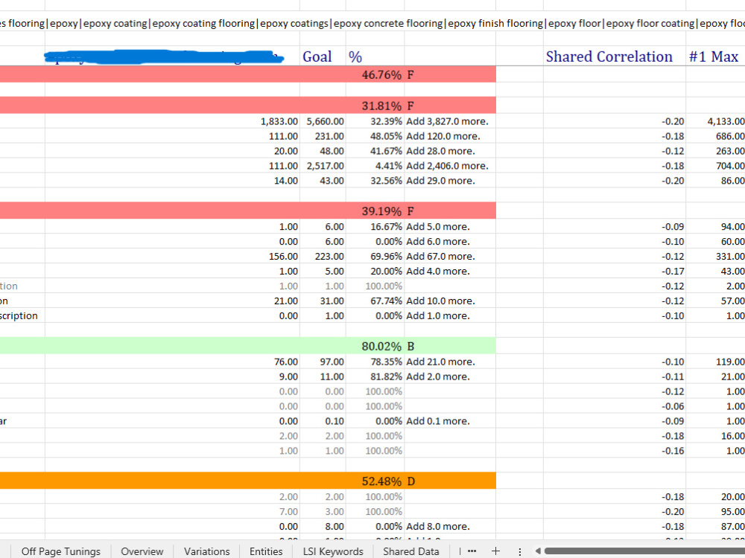
Task: Open the Variations sheet tab
Action: (x=206, y=551)
